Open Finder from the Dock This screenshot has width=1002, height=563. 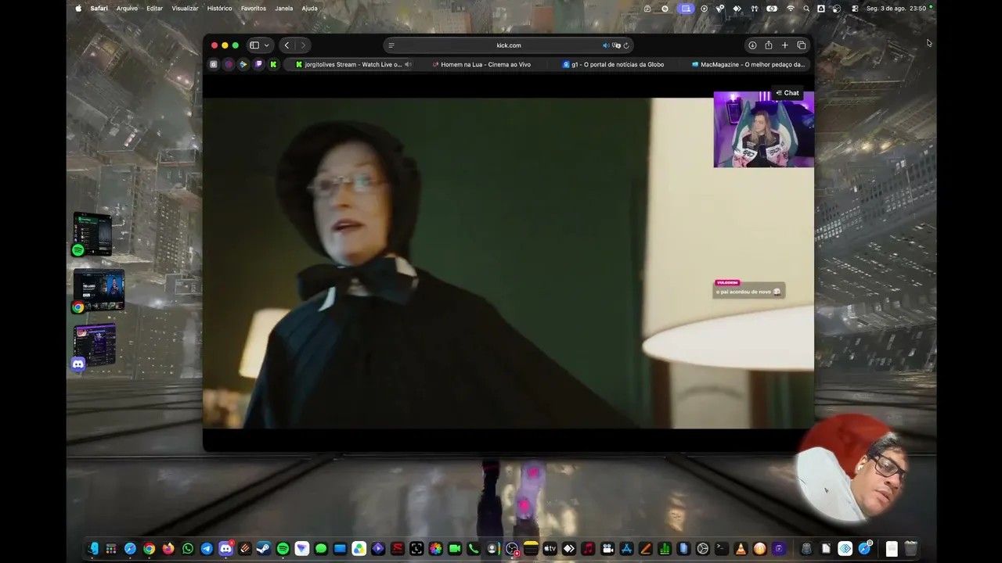tap(92, 549)
